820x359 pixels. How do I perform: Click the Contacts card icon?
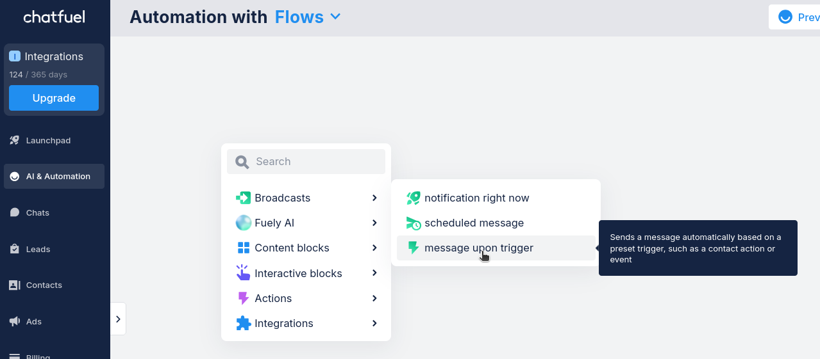point(15,285)
